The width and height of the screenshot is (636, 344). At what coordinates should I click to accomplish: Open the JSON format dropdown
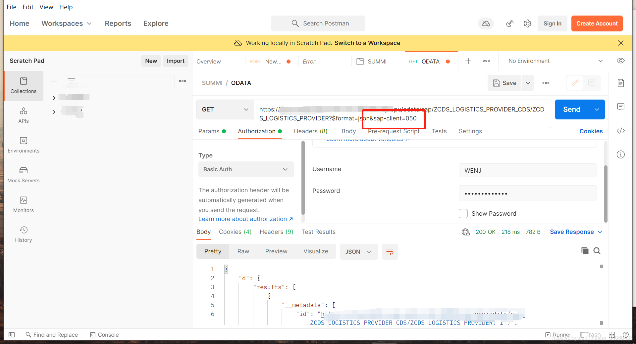[x=359, y=252]
